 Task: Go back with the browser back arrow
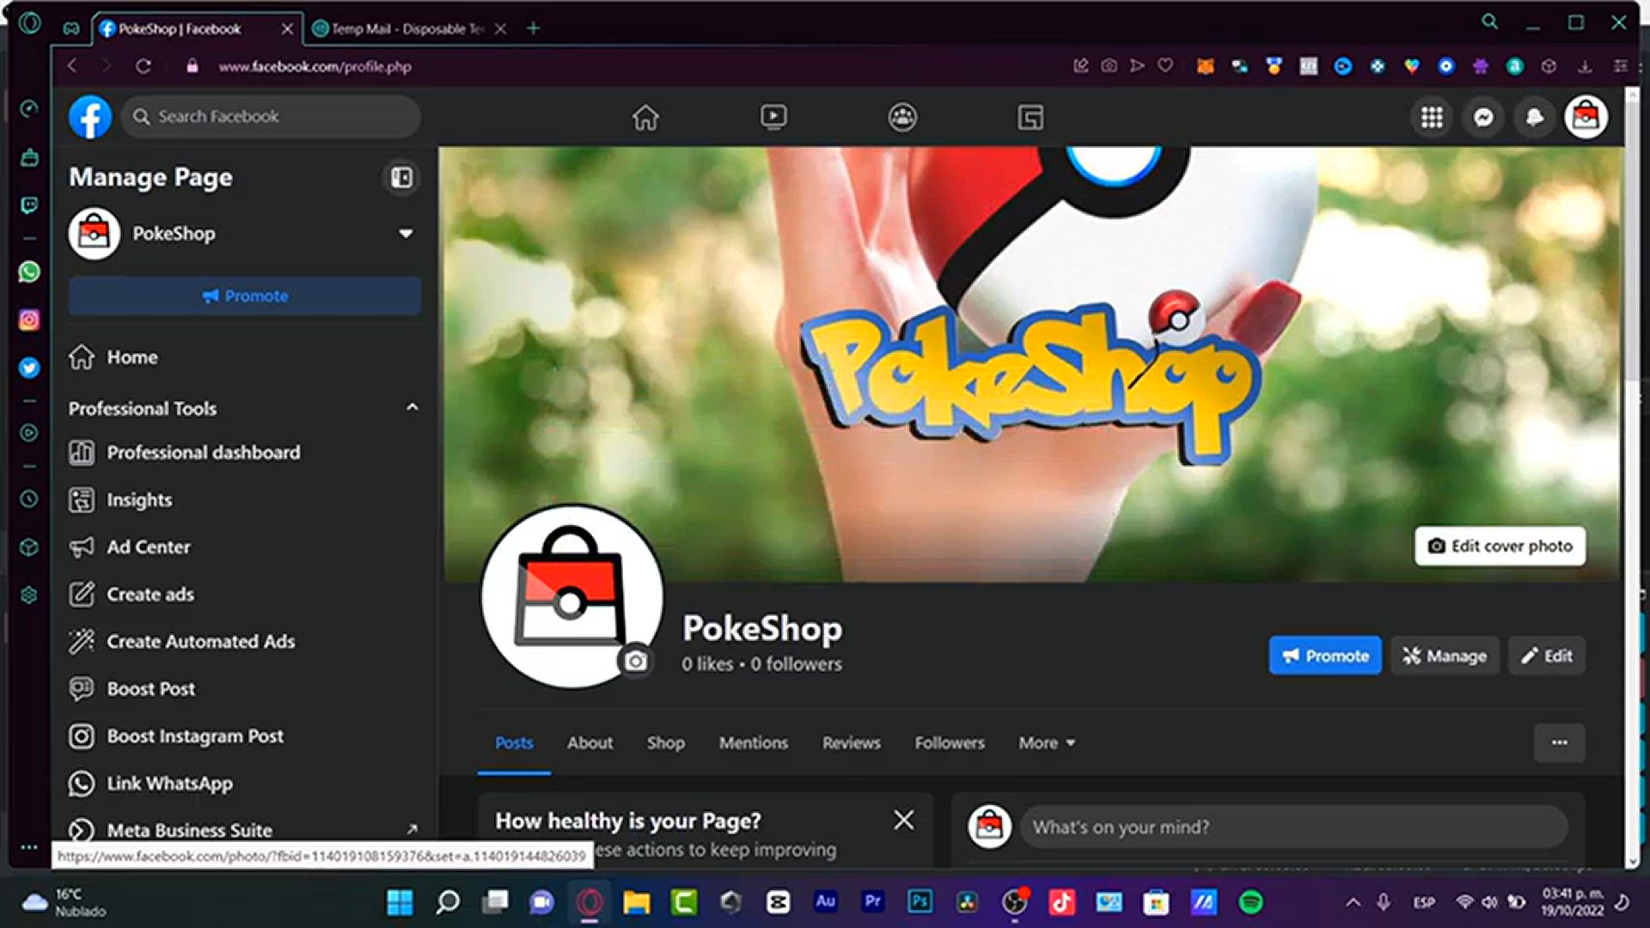tap(73, 66)
